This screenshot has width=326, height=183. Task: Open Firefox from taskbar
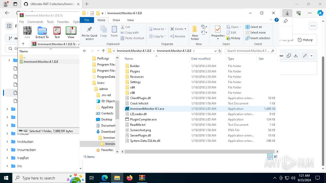(130, 178)
